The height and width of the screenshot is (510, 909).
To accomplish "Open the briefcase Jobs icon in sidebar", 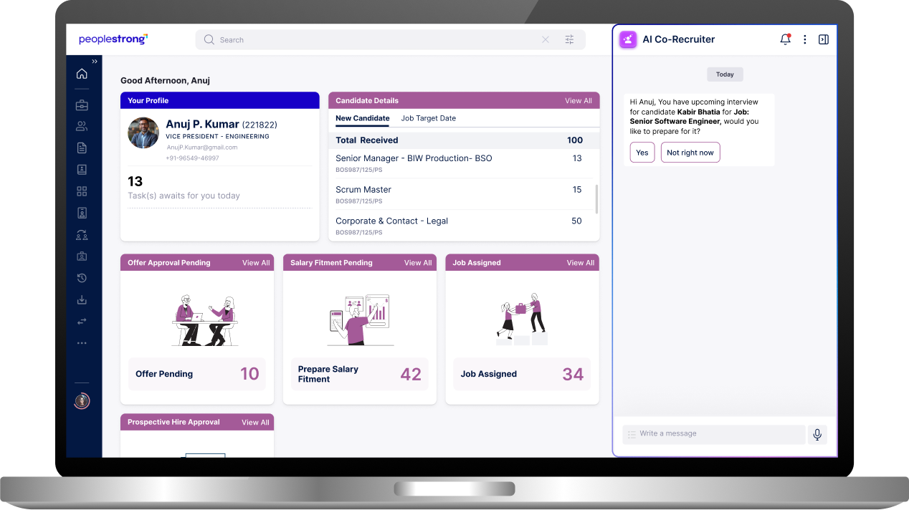I will (82, 105).
